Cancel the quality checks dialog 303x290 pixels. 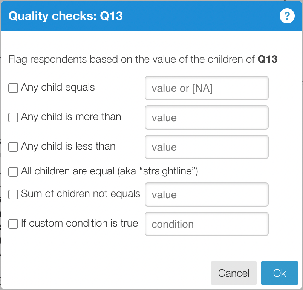pyautogui.click(x=234, y=273)
